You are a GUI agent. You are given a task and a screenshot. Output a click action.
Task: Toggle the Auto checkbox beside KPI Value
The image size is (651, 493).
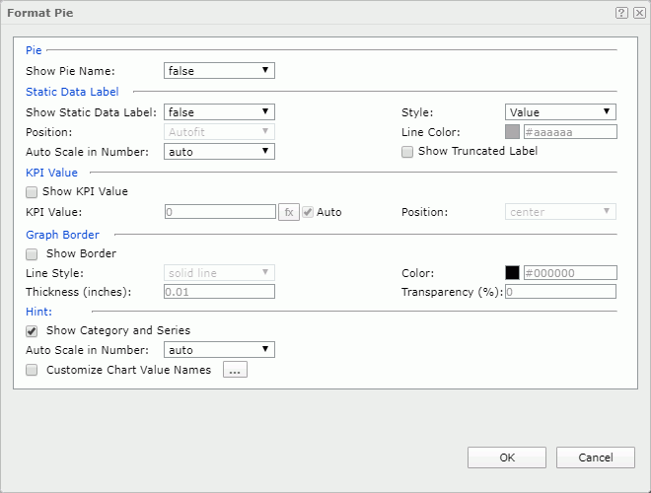click(x=308, y=212)
